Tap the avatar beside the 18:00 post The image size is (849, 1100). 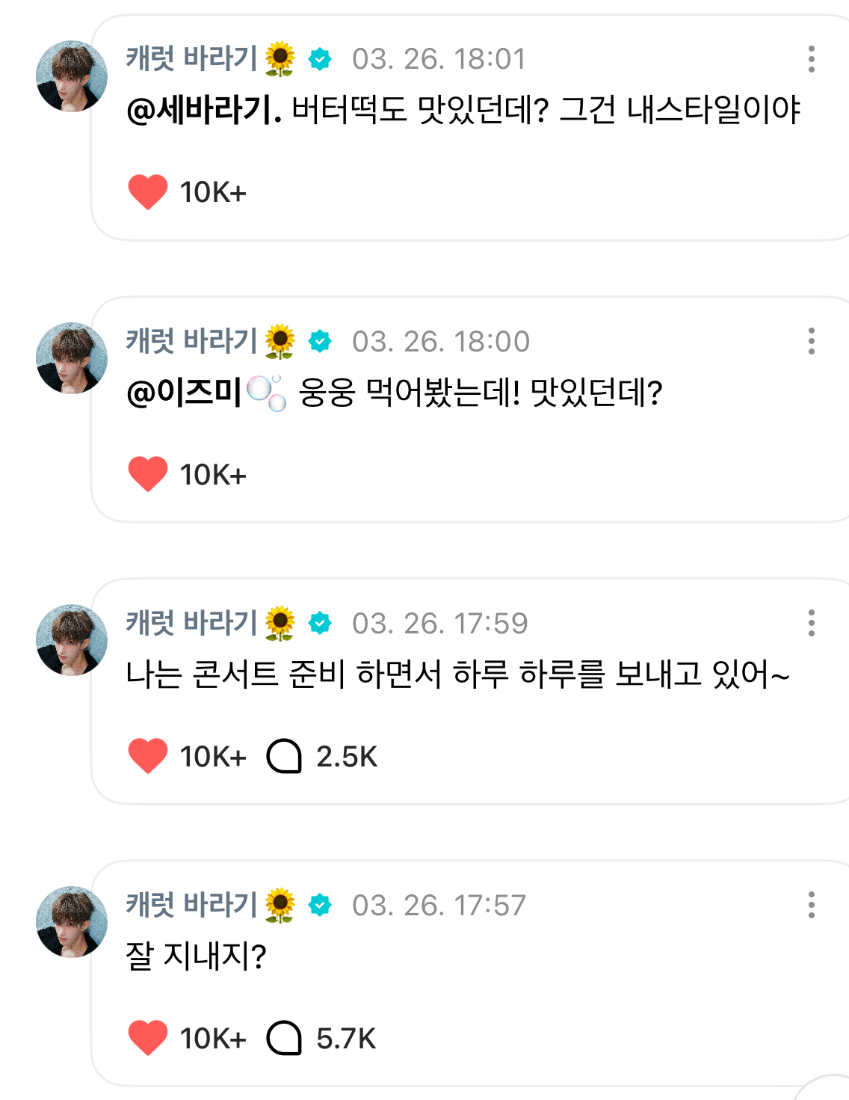[72, 358]
